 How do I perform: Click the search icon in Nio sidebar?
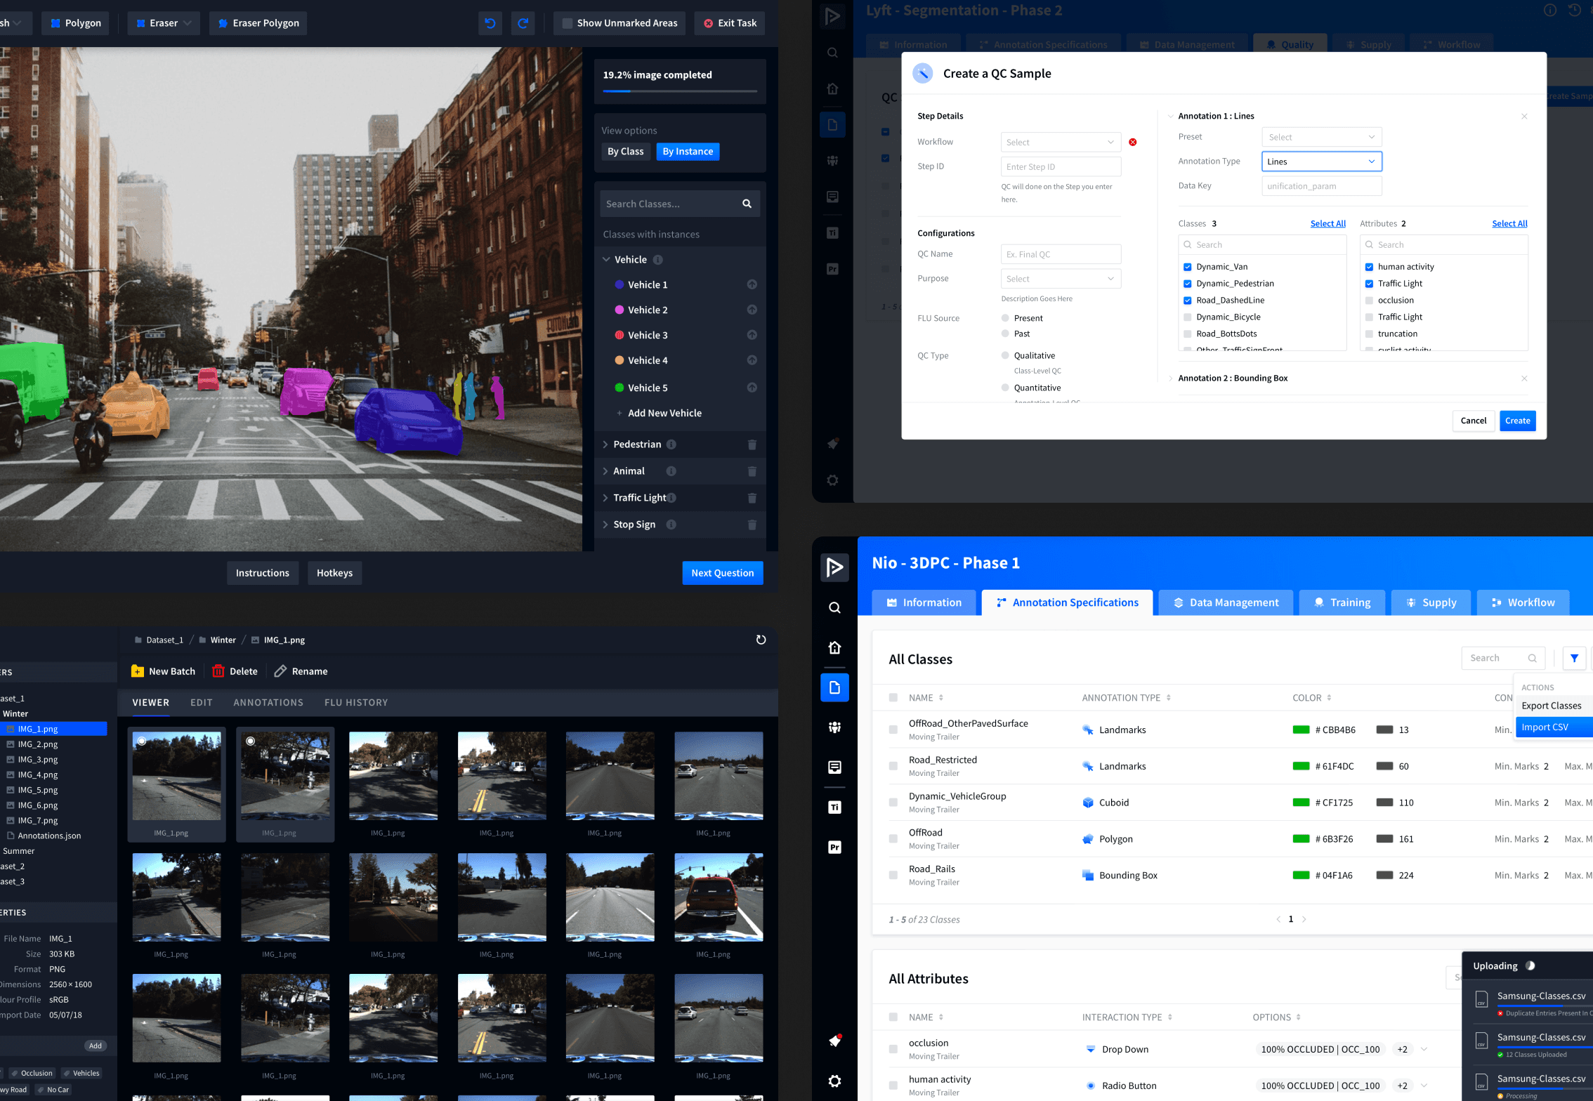pos(834,607)
